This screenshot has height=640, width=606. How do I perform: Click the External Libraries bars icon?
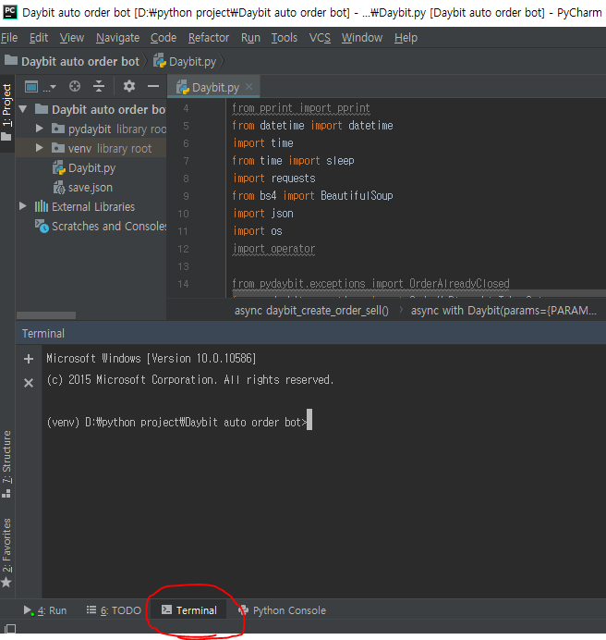(42, 206)
